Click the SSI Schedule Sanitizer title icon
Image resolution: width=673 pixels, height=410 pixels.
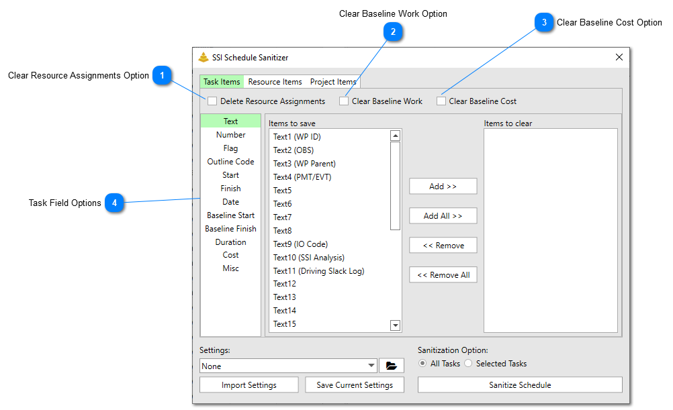click(204, 57)
